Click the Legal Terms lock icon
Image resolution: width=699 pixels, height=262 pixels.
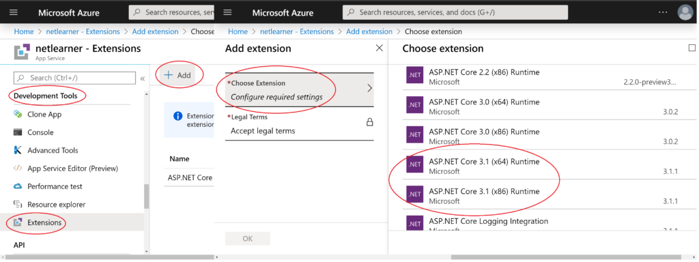pyautogui.click(x=369, y=122)
